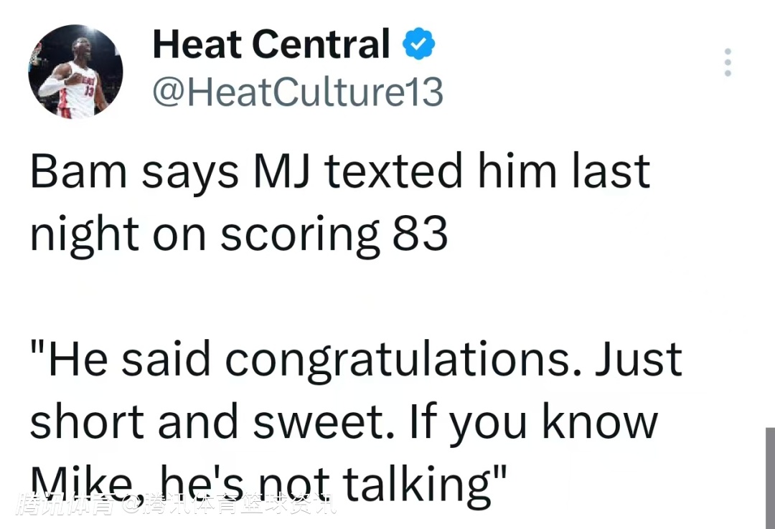
Task: Click the Heat Central display name
Action: [x=271, y=44]
